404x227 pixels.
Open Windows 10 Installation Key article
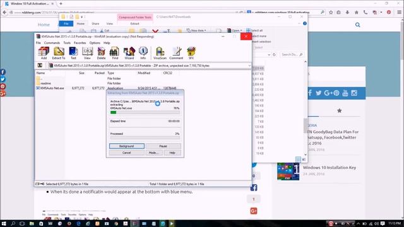(x=330, y=167)
